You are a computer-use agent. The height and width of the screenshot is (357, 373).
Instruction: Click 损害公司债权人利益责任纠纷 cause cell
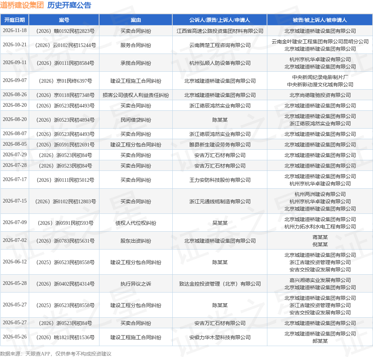pos(136,95)
